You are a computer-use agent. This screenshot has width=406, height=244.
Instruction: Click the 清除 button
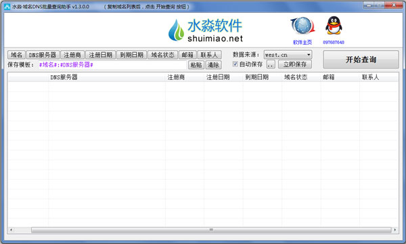coord(213,65)
